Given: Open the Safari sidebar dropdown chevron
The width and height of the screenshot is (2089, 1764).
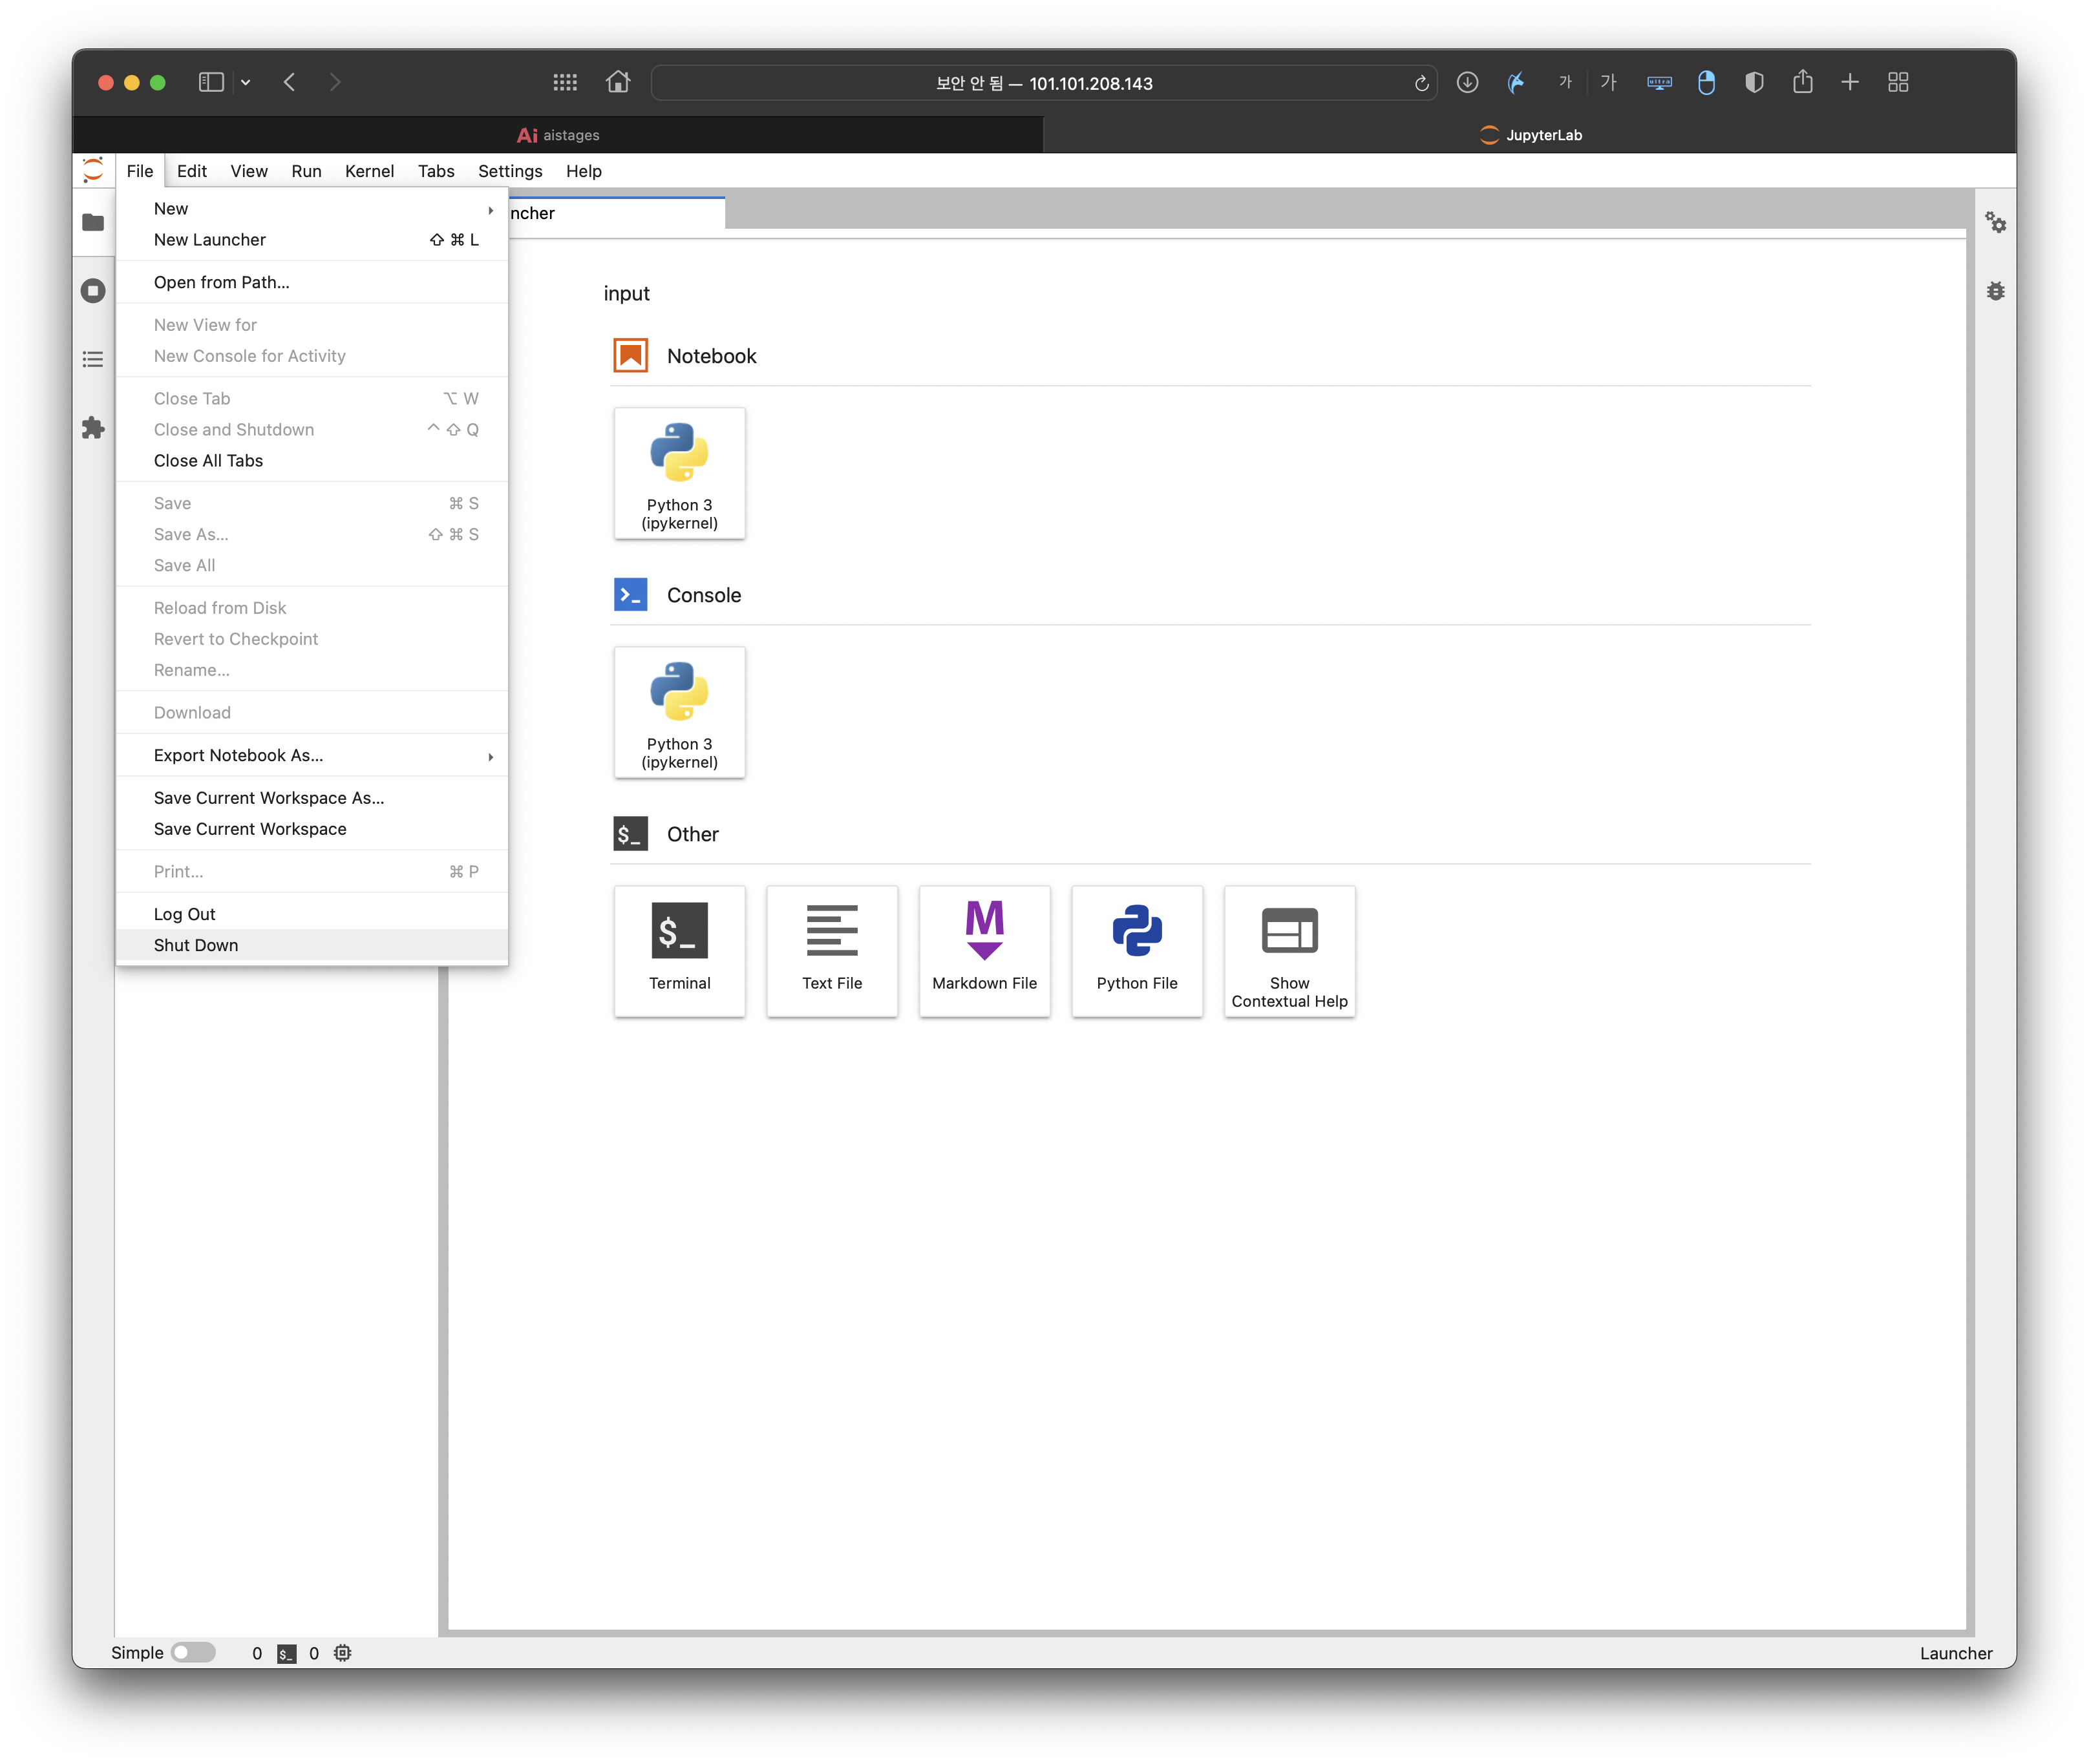Looking at the screenshot, I should pos(245,82).
